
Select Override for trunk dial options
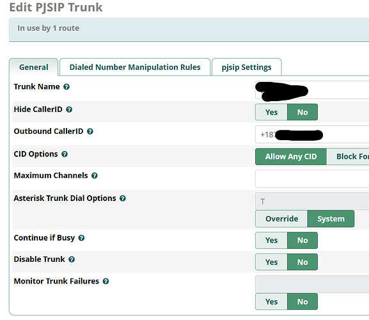pos(281,219)
